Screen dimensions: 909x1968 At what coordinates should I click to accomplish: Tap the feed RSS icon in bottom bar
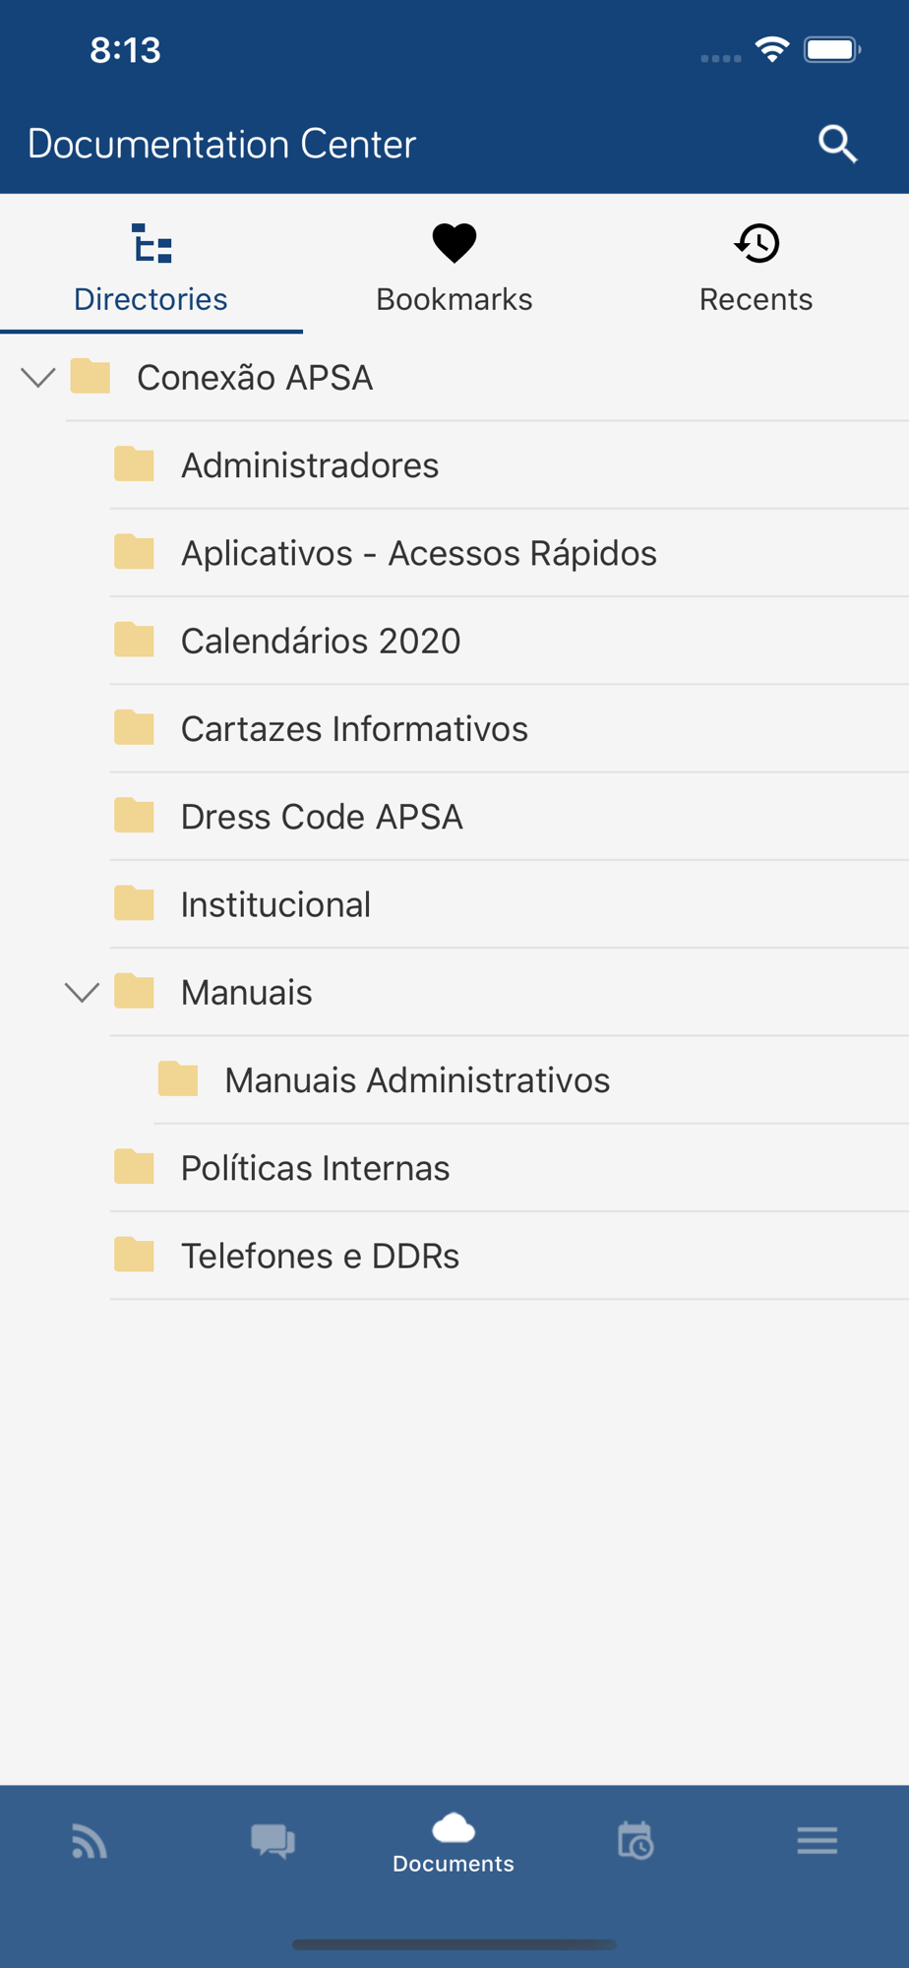tap(90, 1841)
